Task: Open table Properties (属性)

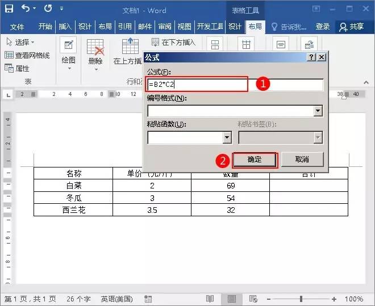Action: coord(17,68)
